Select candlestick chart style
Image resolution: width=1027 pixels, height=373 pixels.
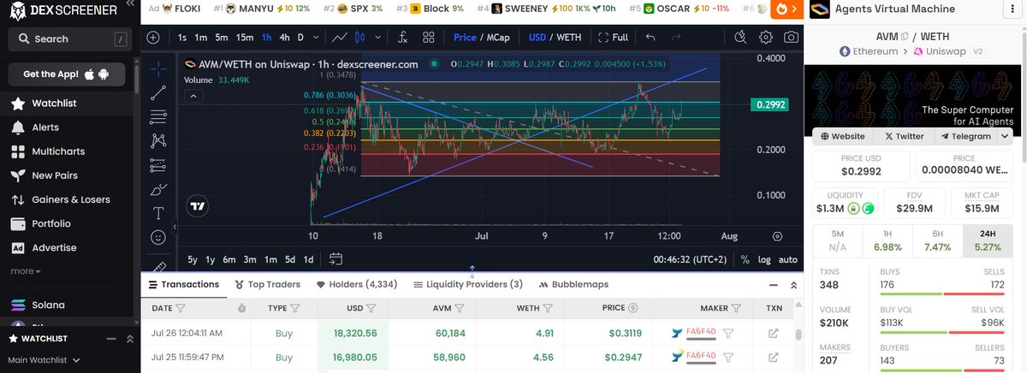tap(359, 38)
